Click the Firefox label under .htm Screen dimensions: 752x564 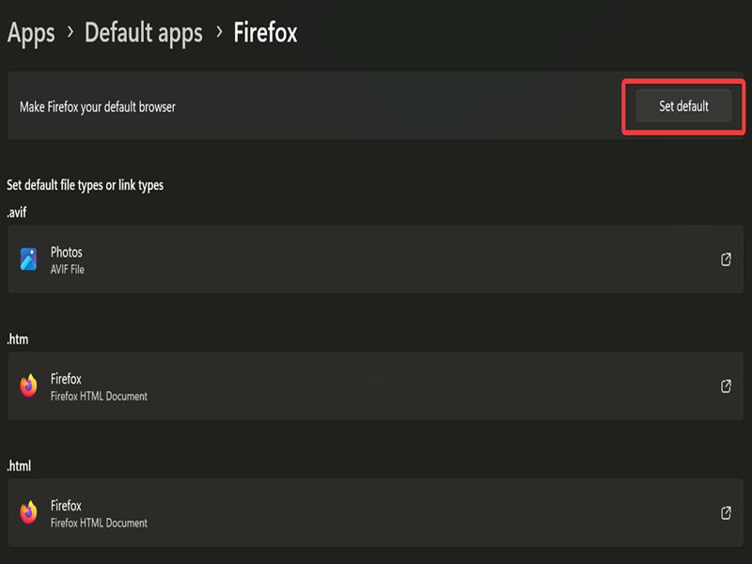click(66, 379)
